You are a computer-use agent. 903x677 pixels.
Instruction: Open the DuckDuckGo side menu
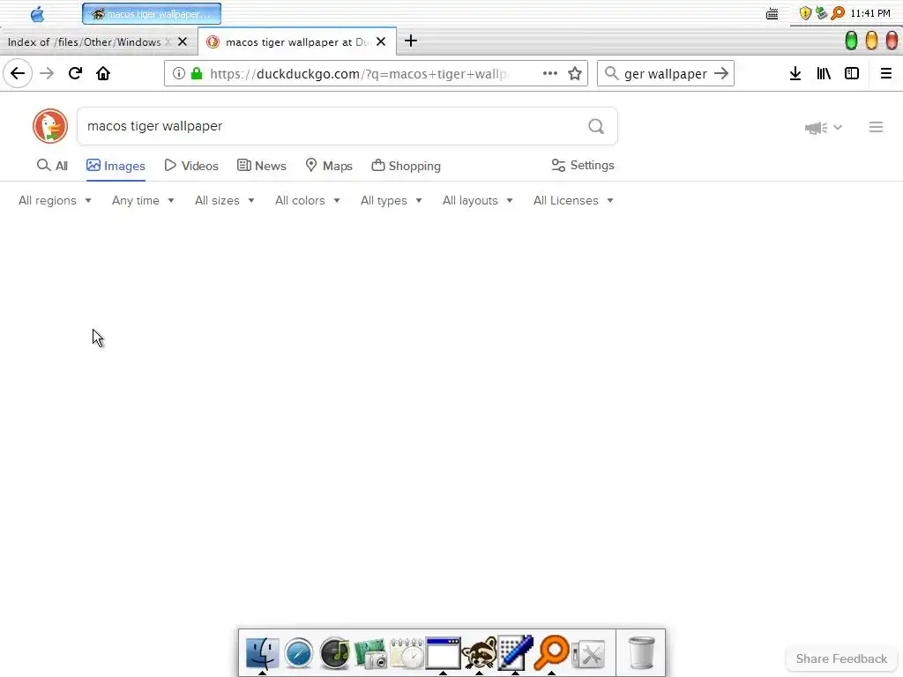pos(876,127)
